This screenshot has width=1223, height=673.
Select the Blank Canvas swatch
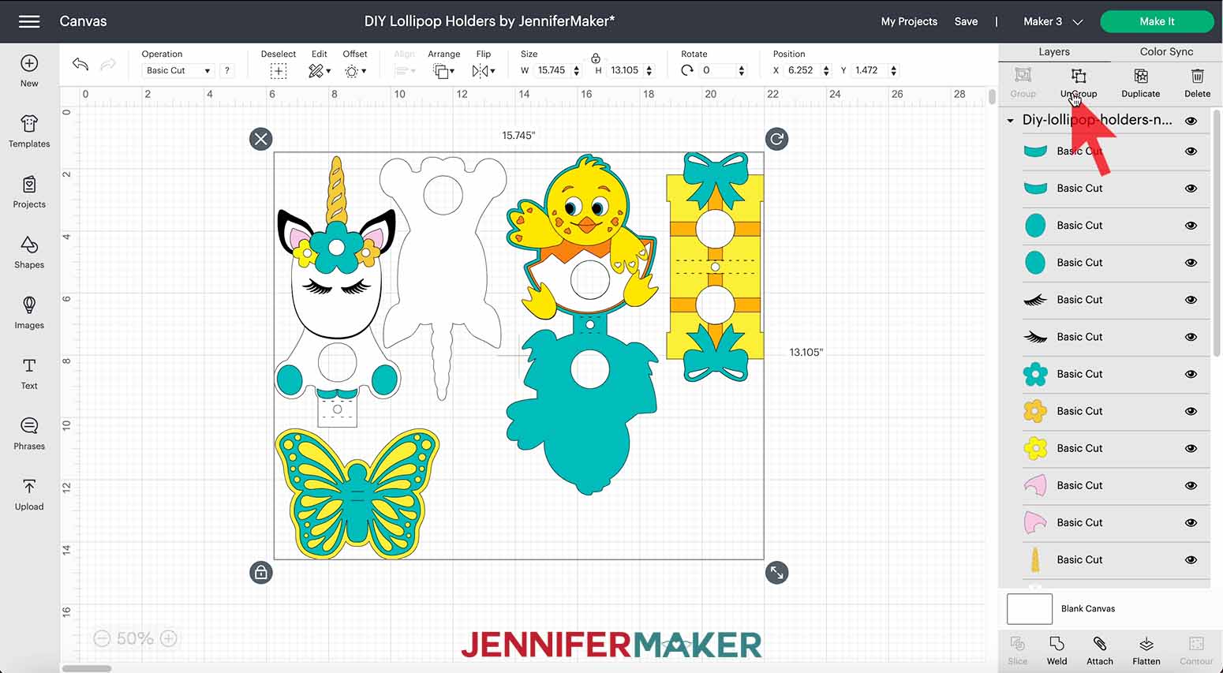1030,609
